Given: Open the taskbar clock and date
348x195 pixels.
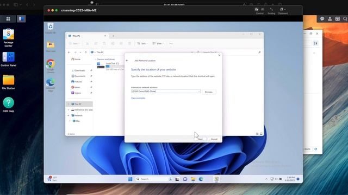Looking at the screenshot, I should [290, 179].
